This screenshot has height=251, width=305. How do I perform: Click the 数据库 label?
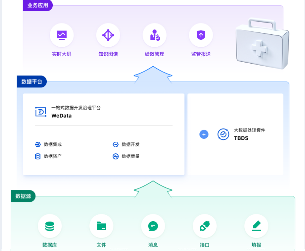tap(50, 245)
